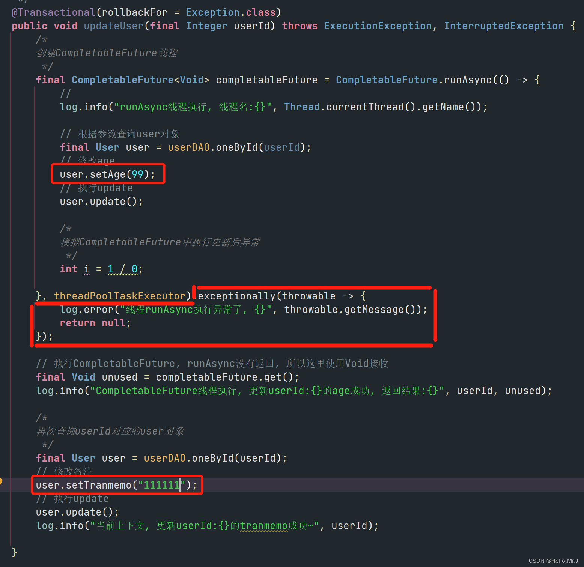Viewport: 584px width, 567px height.
Task: Click the comment 执行CompletableFuture, runAsync没有返回
Action: pos(212,364)
